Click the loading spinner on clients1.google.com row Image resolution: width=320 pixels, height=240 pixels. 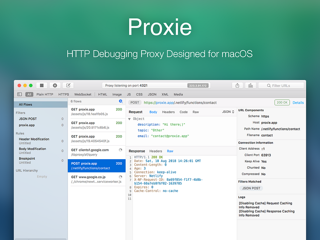[120, 150]
